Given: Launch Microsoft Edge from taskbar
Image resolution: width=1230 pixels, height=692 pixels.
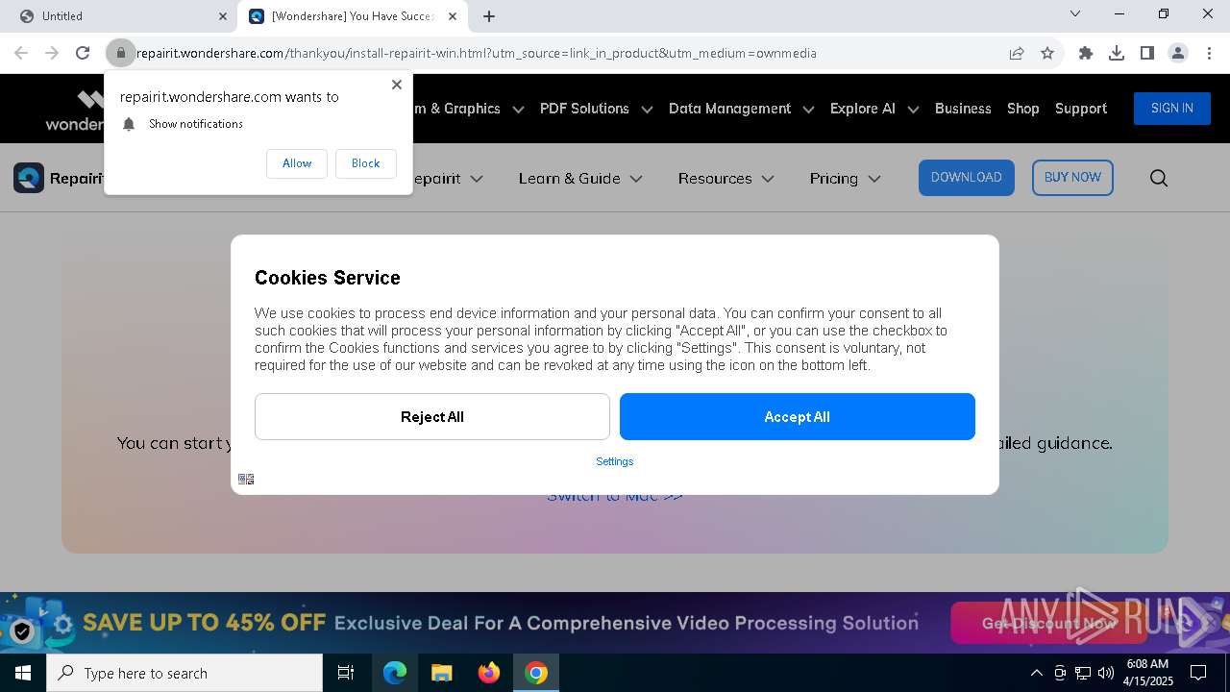Looking at the screenshot, I should tap(395, 673).
